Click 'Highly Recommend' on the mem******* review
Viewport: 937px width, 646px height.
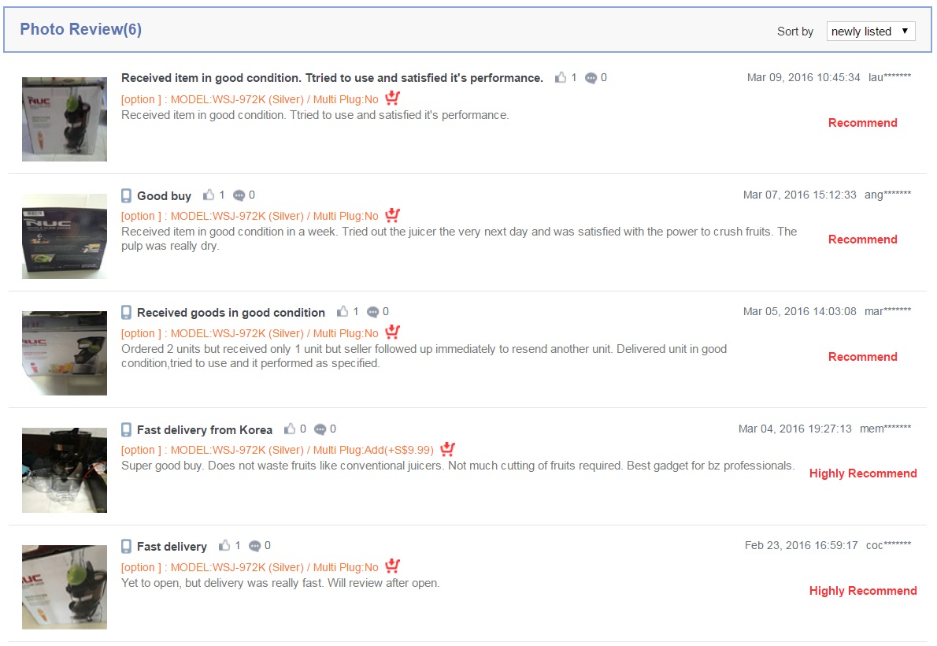click(863, 473)
